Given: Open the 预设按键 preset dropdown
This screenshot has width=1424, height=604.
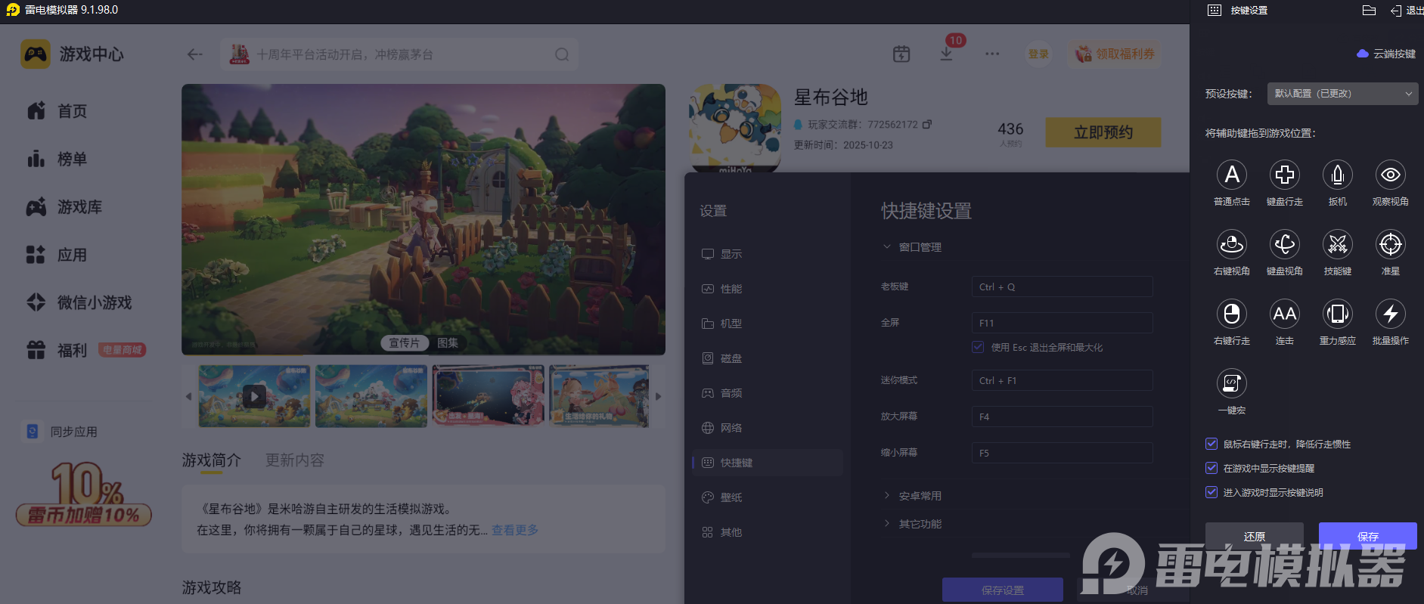Looking at the screenshot, I should pos(1342,94).
